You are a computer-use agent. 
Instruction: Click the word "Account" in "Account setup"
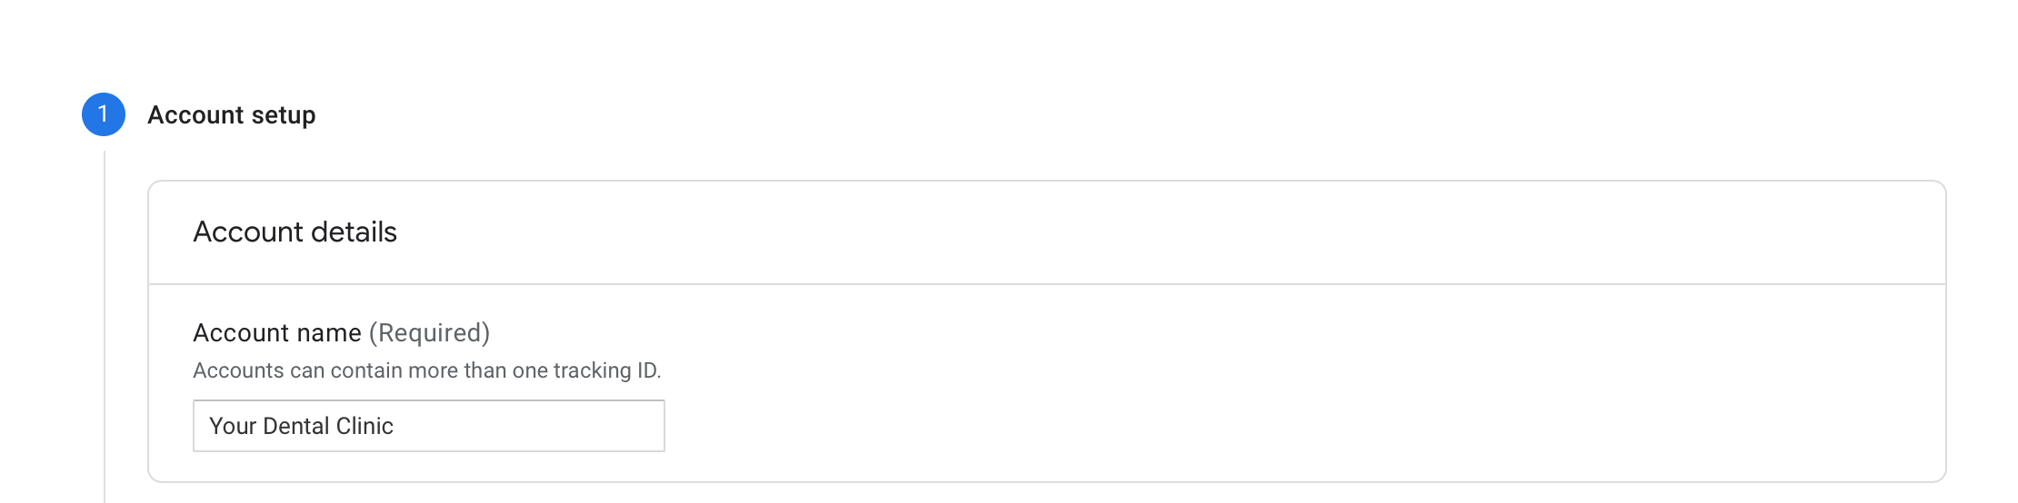195,115
